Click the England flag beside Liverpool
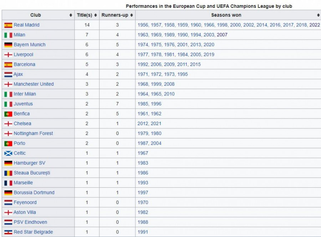 click(8, 55)
